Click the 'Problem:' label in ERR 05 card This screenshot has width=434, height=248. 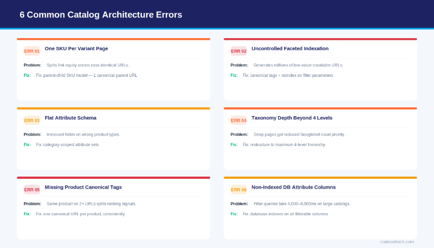(x=32, y=204)
